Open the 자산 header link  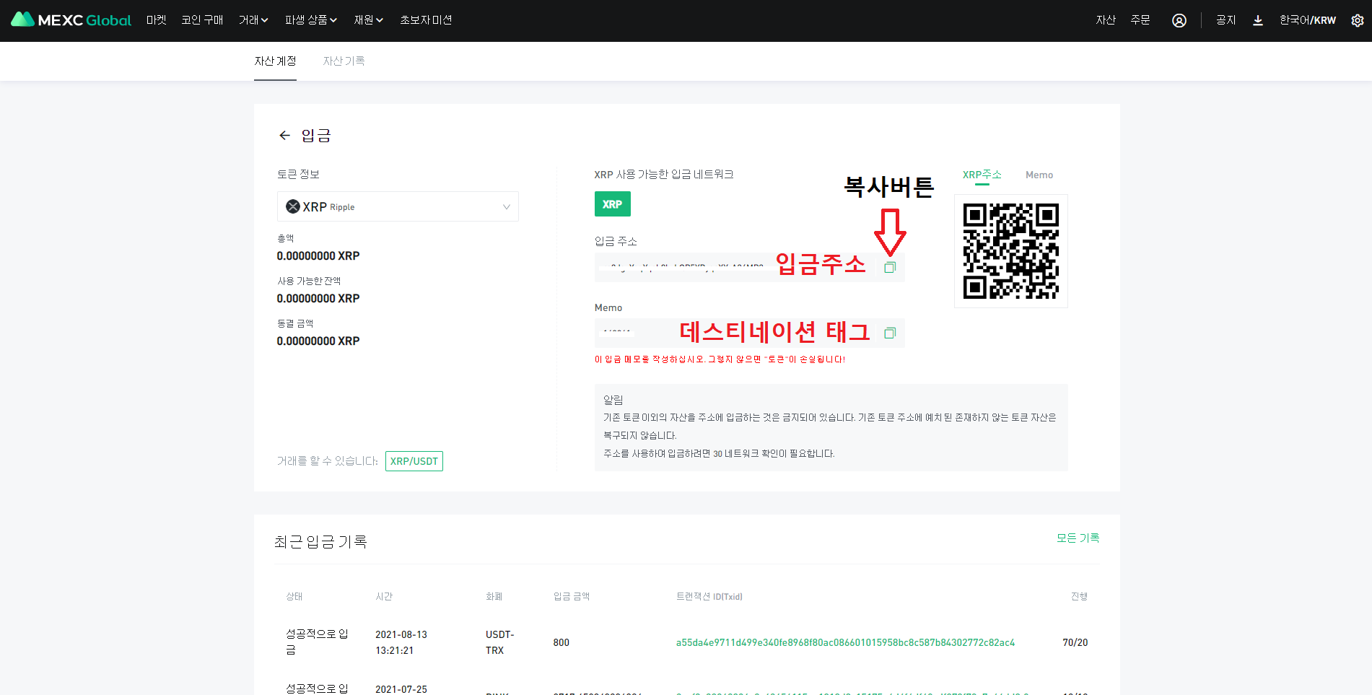click(1106, 20)
